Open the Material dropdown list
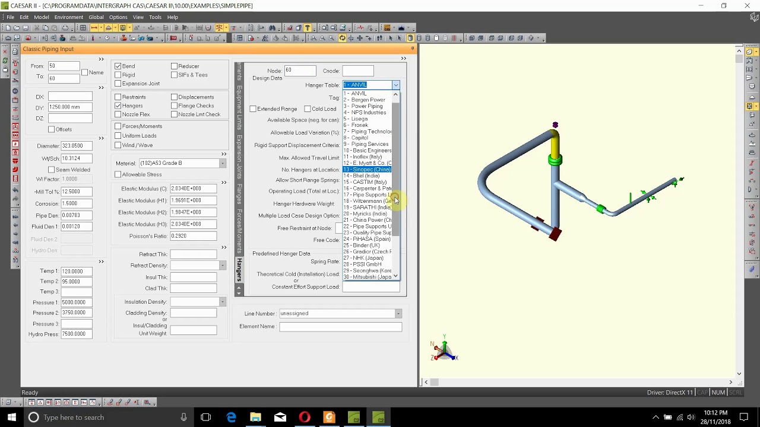This screenshot has height=427, width=760. (x=222, y=163)
